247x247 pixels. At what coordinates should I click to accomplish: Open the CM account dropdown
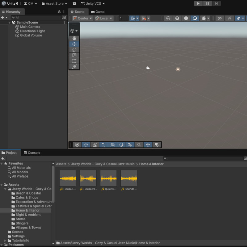coord(30,3)
